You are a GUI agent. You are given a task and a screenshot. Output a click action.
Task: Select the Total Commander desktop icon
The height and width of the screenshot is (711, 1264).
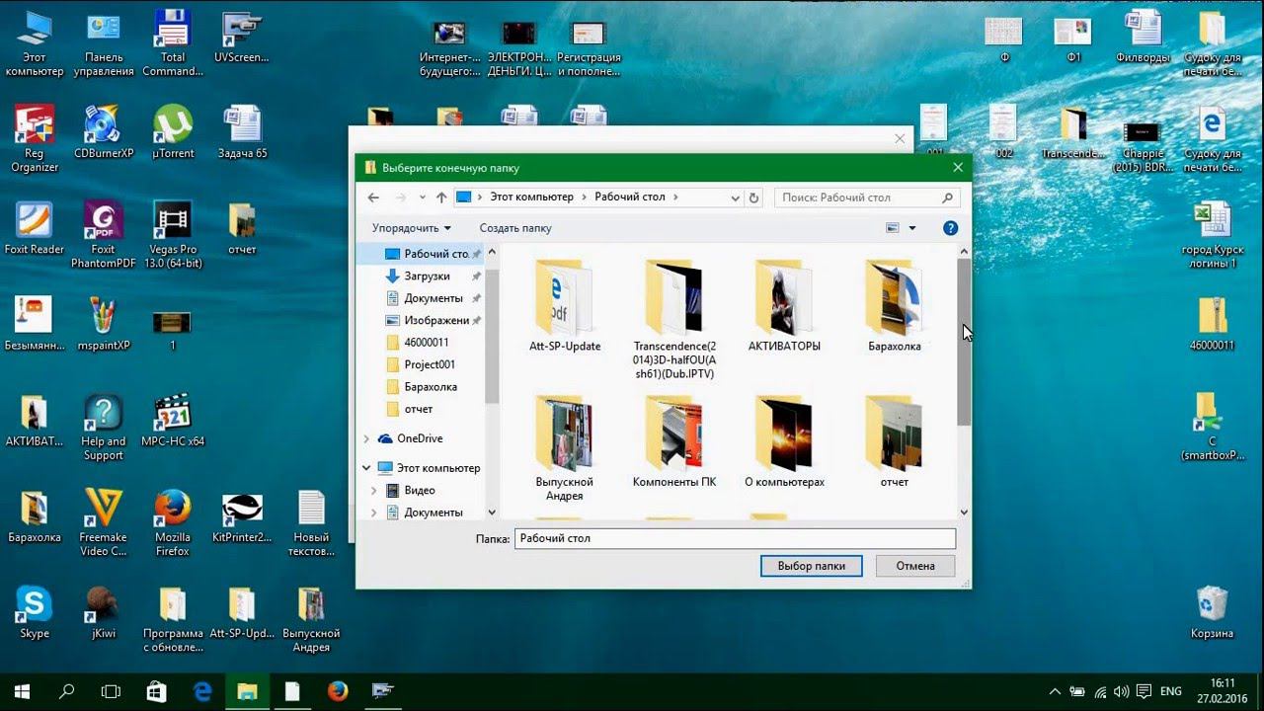pos(172,44)
